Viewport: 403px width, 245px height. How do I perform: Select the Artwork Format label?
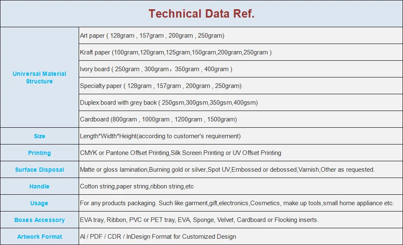coord(39,237)
